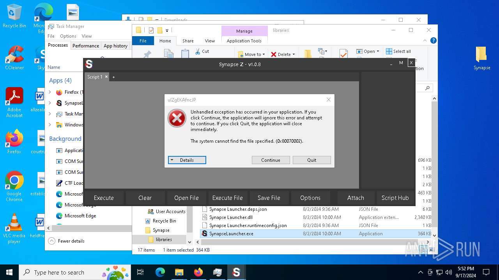This screenshot has height=280, width=499.
Task: Switch to the App history tab
Action: (x=115, y=46)
